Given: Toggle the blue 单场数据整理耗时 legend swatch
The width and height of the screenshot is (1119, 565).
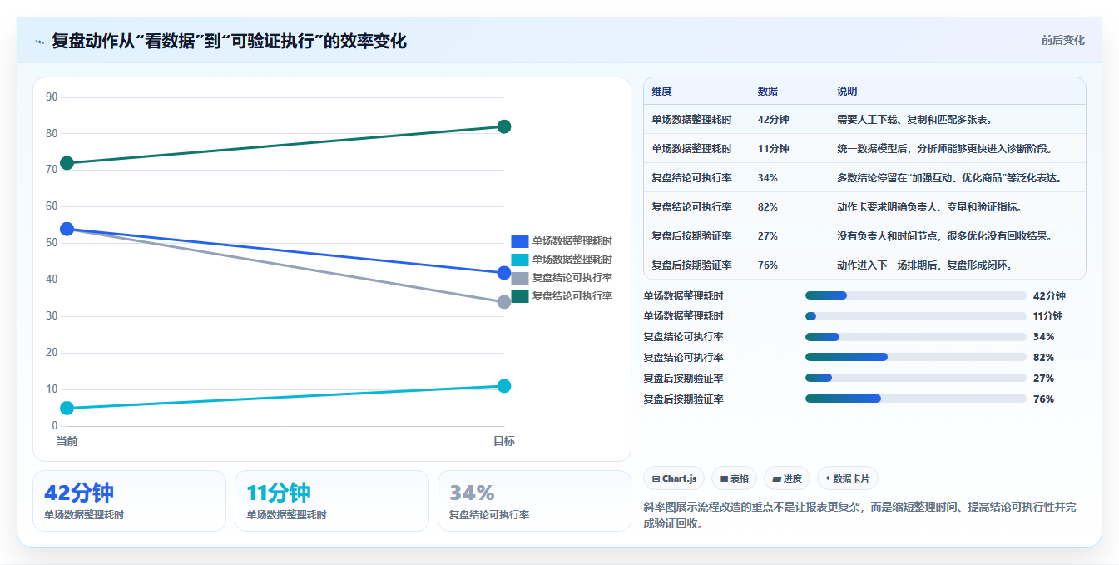Looking at the screenshot, I should pos(520,241).
